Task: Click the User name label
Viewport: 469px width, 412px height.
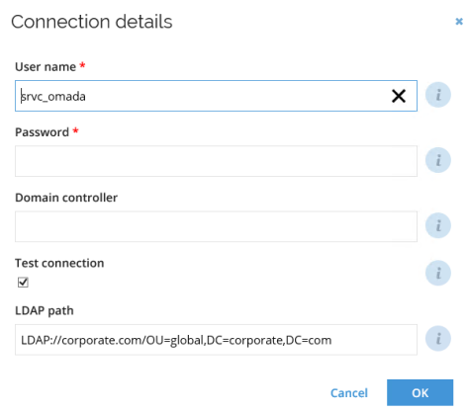Action: click(x=46, y=67)
